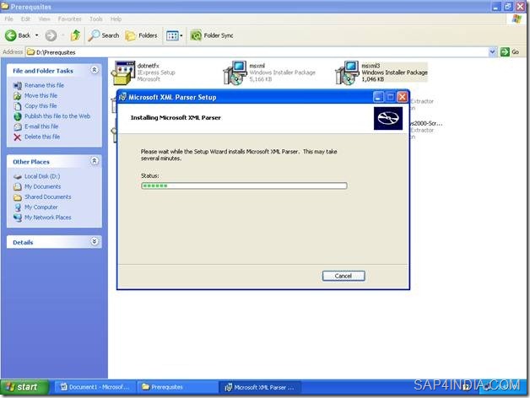Switch to Prerequsites taskbar button
The width and height of the screenshot is (530, 398).
(x=177, y=387)
